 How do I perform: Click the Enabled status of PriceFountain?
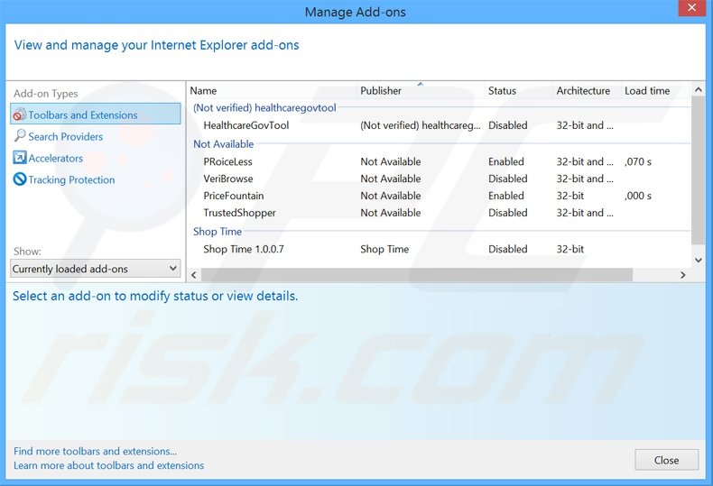click(506, 196)
